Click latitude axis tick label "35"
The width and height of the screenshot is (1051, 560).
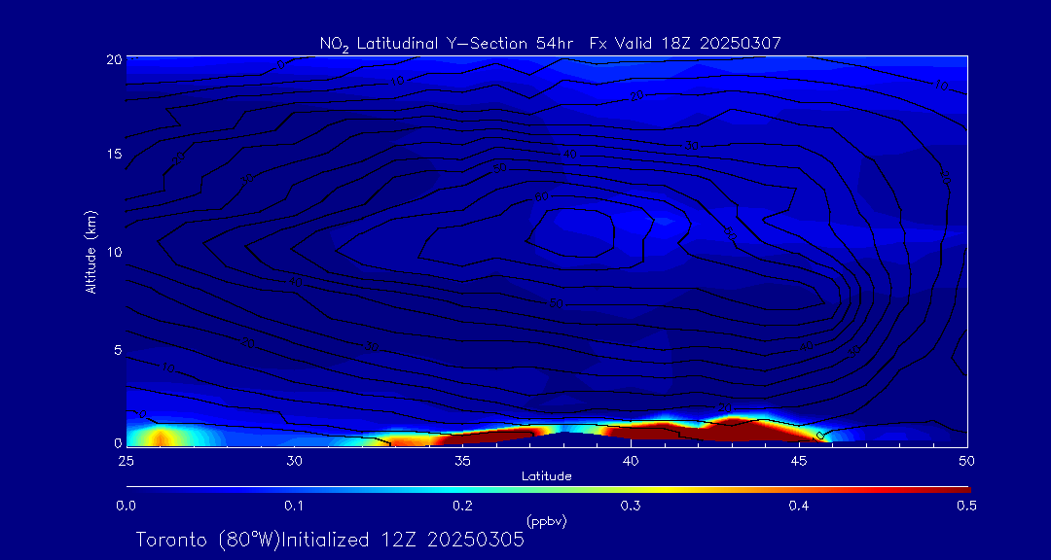tap(462, 460)
